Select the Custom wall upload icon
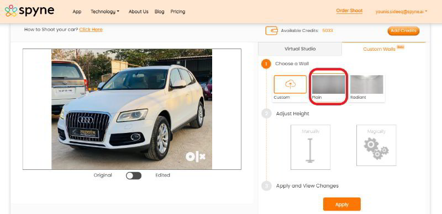This screenshot has width=442, height=214. [x=290, y=84]
